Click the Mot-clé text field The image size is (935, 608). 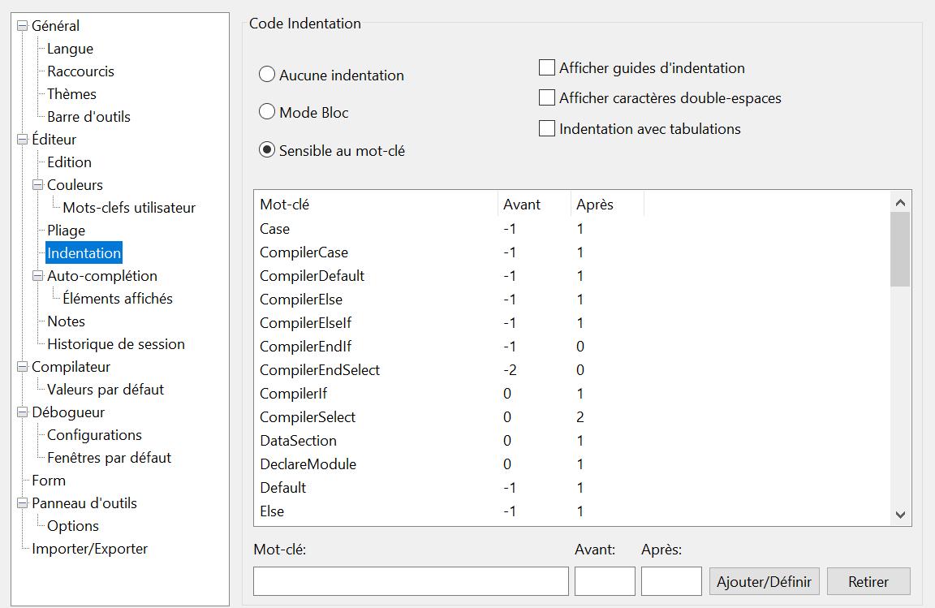(x=411, y=581)
